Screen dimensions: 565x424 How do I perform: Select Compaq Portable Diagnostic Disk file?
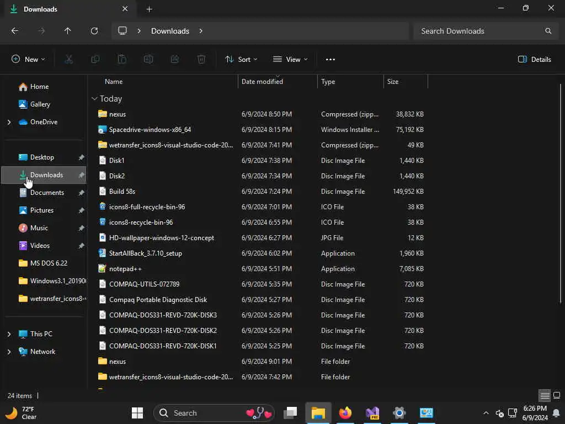(x=158, y=300)
